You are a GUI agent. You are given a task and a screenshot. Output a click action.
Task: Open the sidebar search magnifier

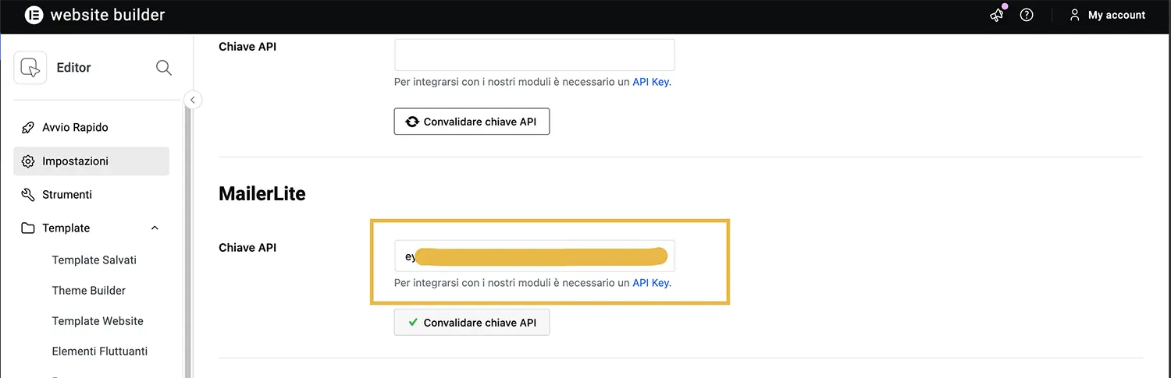(x=164, y=68)
